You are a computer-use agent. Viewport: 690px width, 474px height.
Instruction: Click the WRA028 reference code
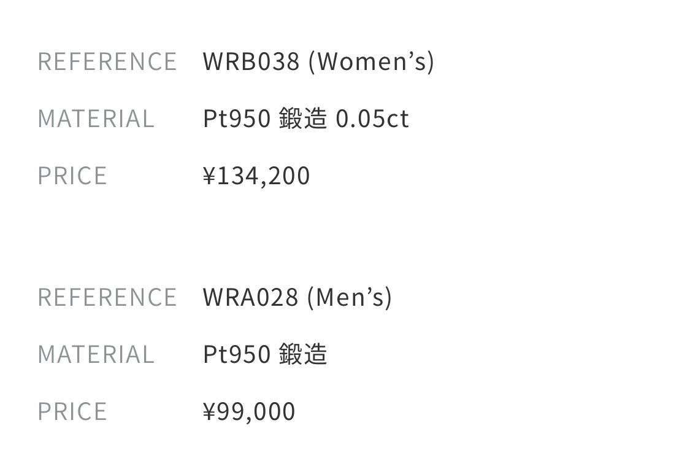point(251,297)
